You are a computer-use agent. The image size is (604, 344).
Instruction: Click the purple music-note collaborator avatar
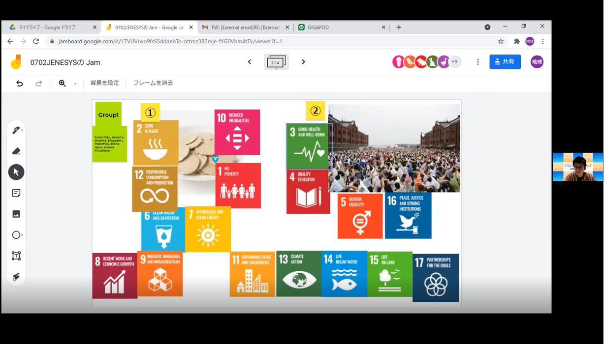444,62
